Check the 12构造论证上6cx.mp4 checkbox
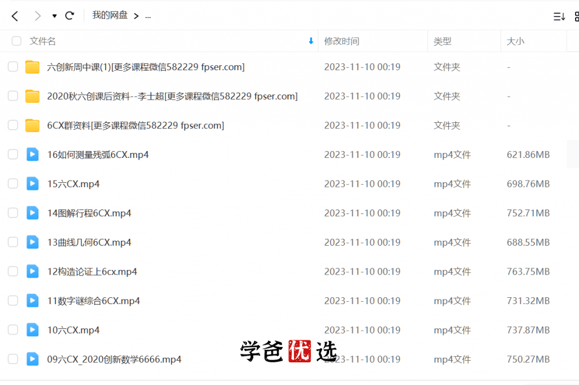The image size is (579, 385). (13, 271)
